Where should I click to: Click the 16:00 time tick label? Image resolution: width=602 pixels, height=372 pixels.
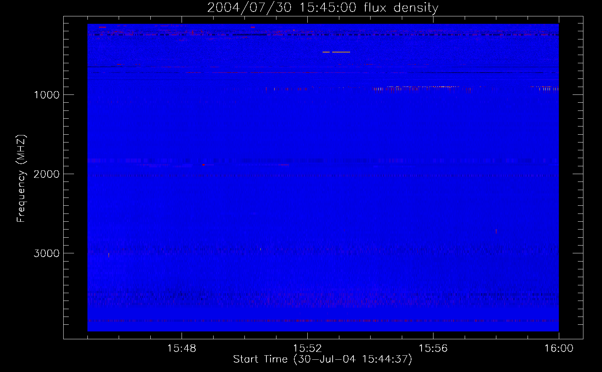(559, 349)
